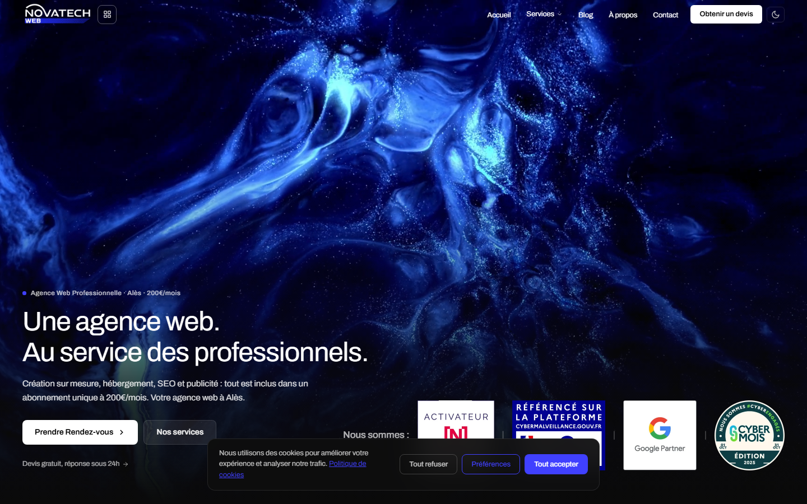Go to the Accueil page
Viewport: 807px width, 504px height.
(499, 15)
